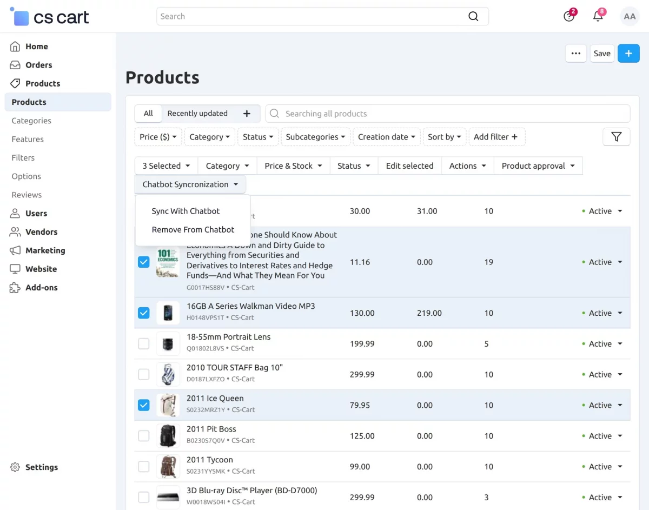
Task: Choose Sync With Chatbot menu option
Action: [186, 211]
